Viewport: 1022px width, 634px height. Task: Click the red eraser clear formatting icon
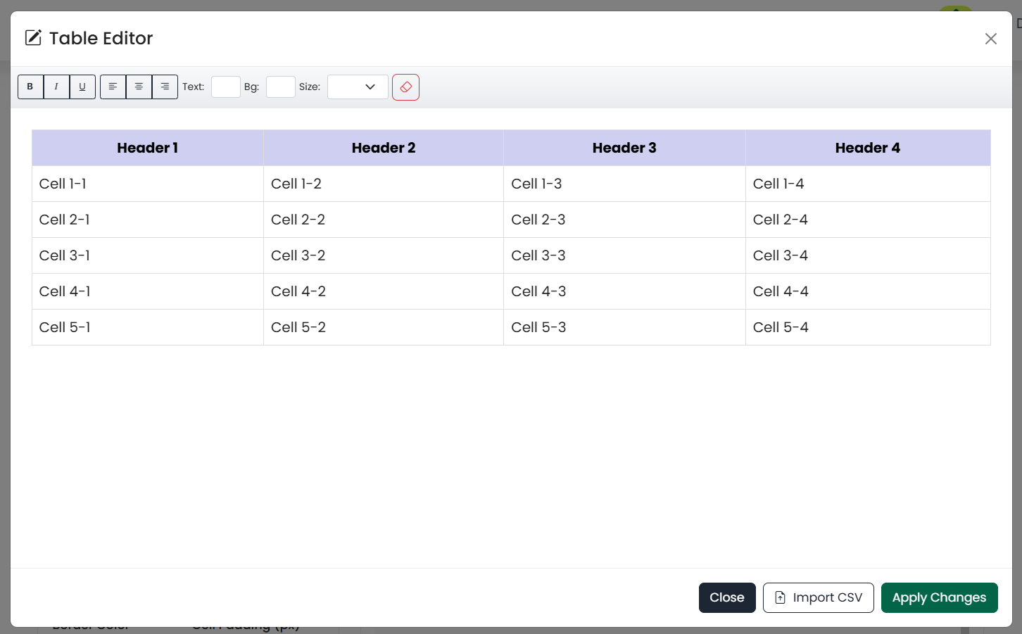tap(405, 87)
